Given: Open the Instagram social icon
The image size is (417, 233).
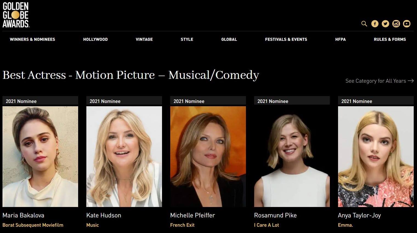Looking at the screenshot, I should tap(396, 24).
